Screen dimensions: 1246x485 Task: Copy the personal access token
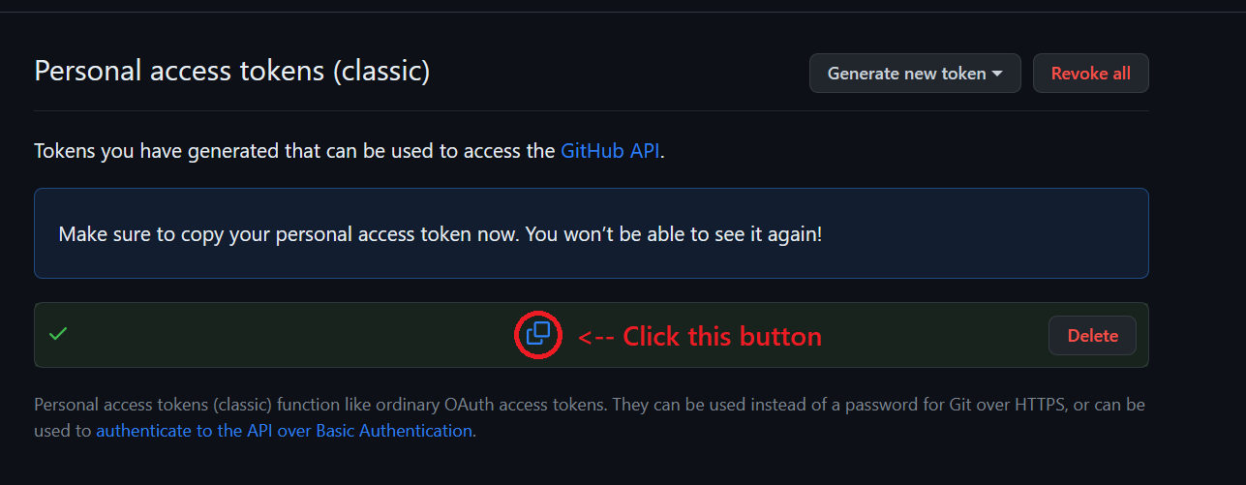tap(538, 335)
